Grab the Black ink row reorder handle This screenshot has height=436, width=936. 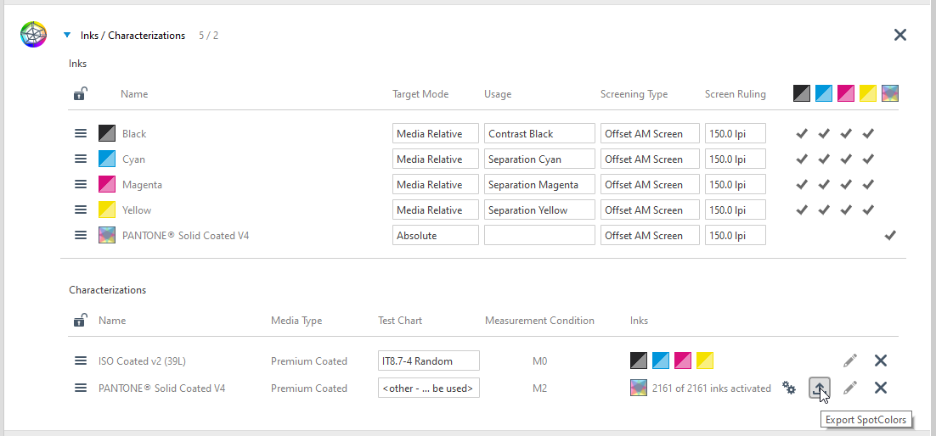tap(81, 134)
